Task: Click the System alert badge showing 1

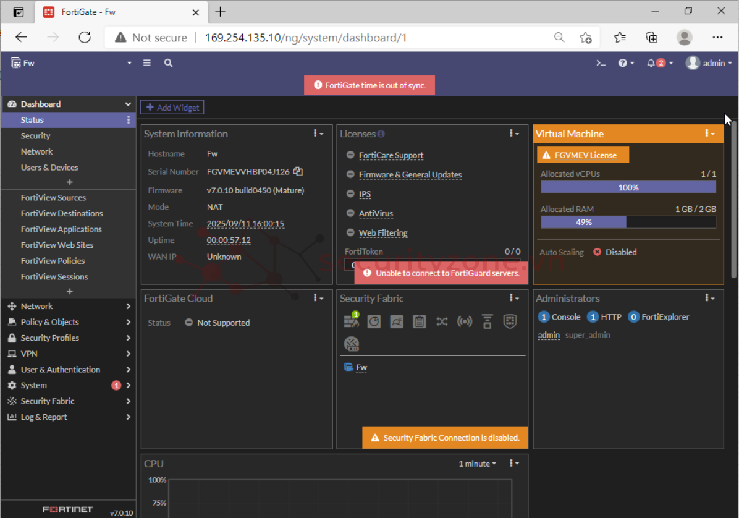Action: pyautogui.click(x=116, y=386)
